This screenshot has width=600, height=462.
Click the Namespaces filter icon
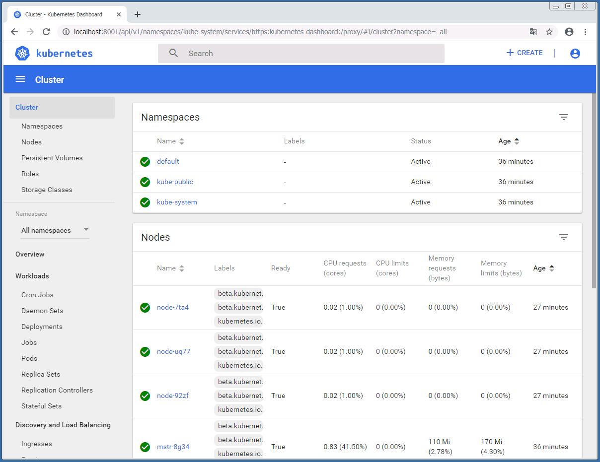click(x=564, y=117)
